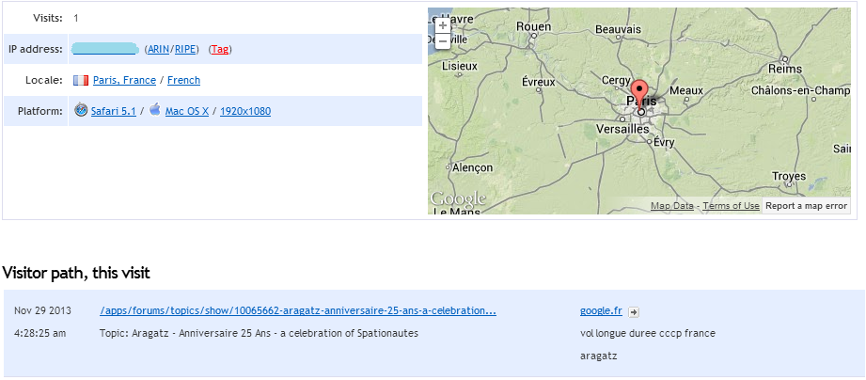This screenshot has width=866, height=380.
Task: Click the map zoom out minus button
Action: click(x=443, y=41)
